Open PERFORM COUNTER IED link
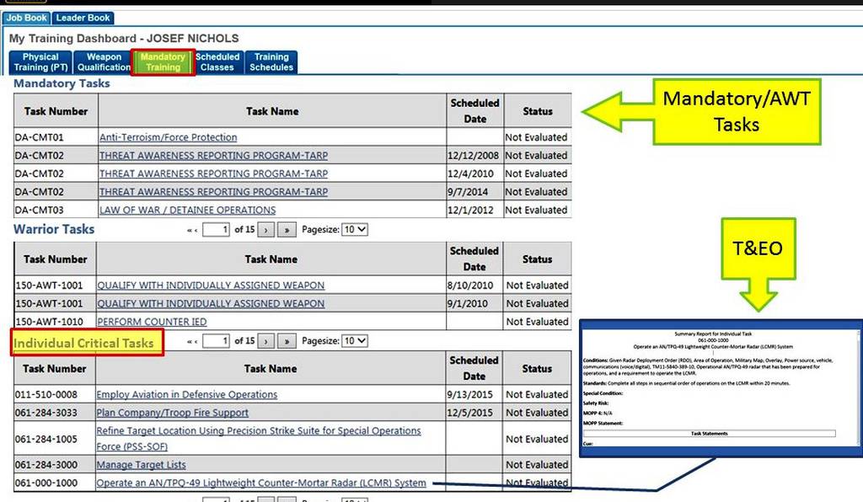 (152, 322)
